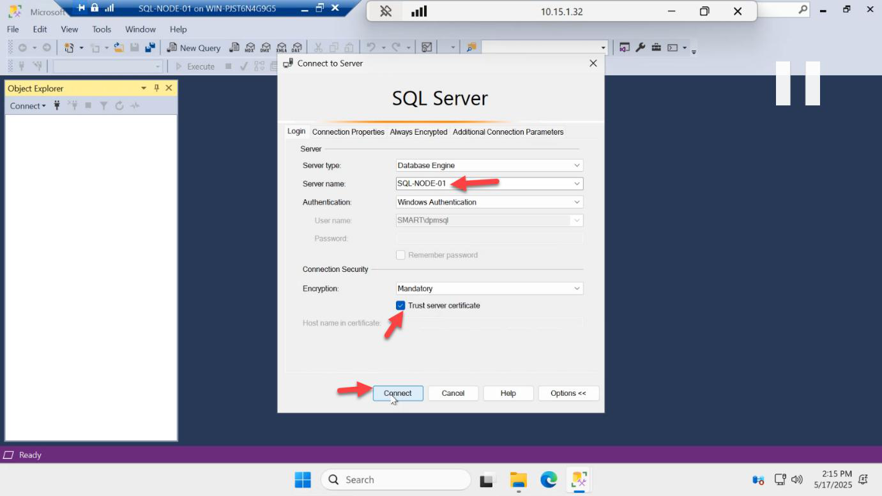
Task: Open the Object Explorer Connect dropdown
Action: click(x=28, y=106)
